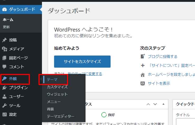Viewport: 195px width, 125px height.
Task: Collapse the site health panel with the triangle
Action: click(x=163, y=104)
